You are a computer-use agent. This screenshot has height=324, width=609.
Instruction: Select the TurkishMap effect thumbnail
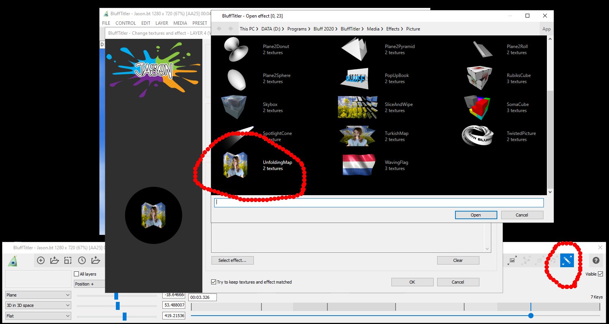357,136
